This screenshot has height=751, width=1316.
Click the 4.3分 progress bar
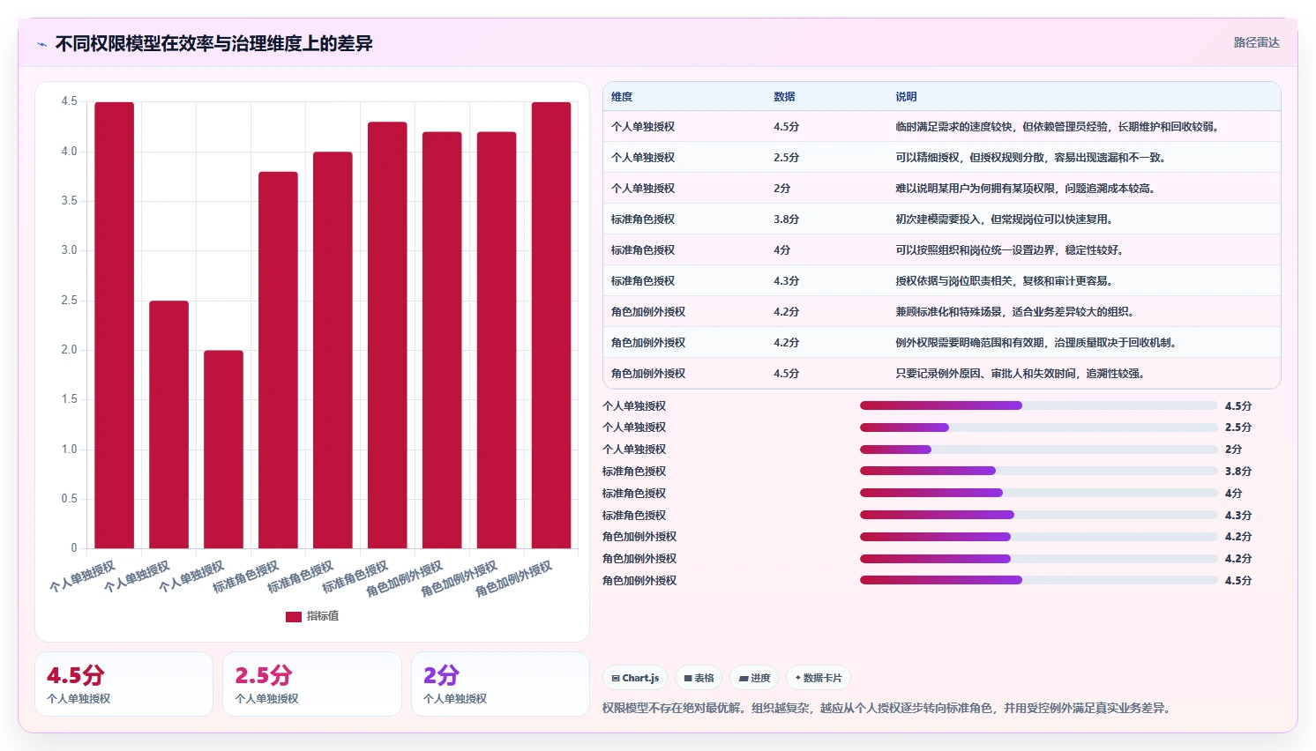click(x=1039, y=515)
